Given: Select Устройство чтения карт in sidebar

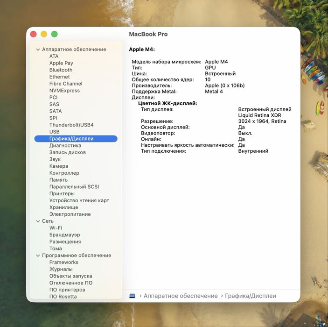Looking at the screenshot, I should (x=79, y=200).
